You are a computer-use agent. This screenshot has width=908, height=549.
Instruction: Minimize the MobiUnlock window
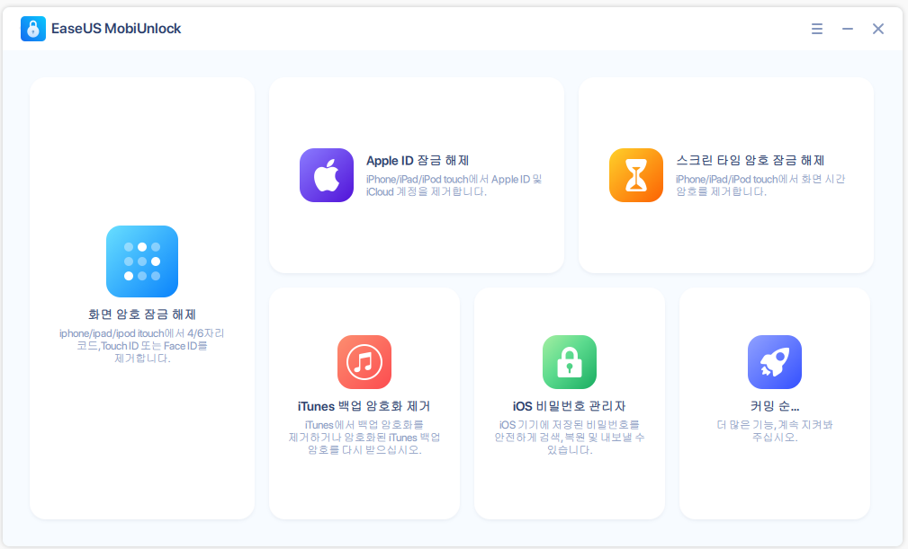[848, 29]
